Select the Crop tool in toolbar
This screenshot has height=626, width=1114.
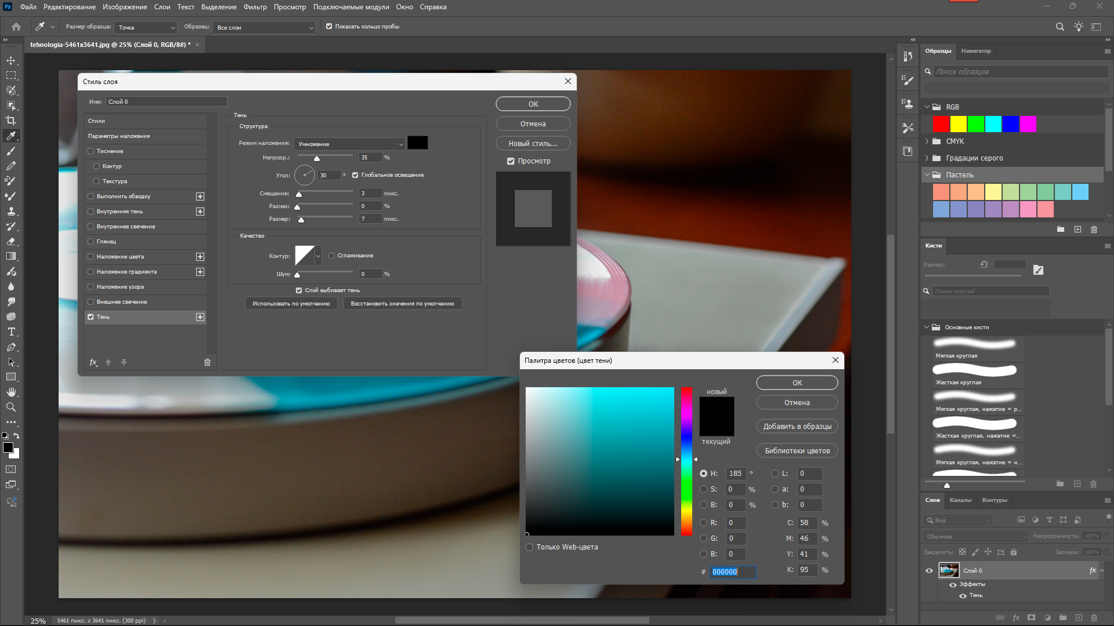11,121
